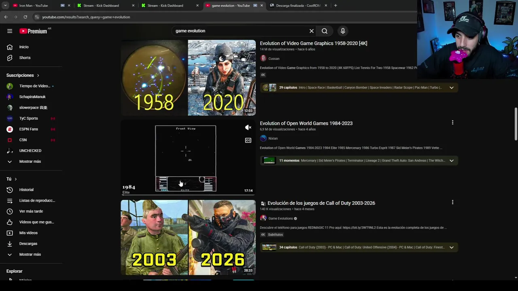Click Nixian channel avatar
The height and width of the screenshot is (291, 518).
click(x=263, y=138)
